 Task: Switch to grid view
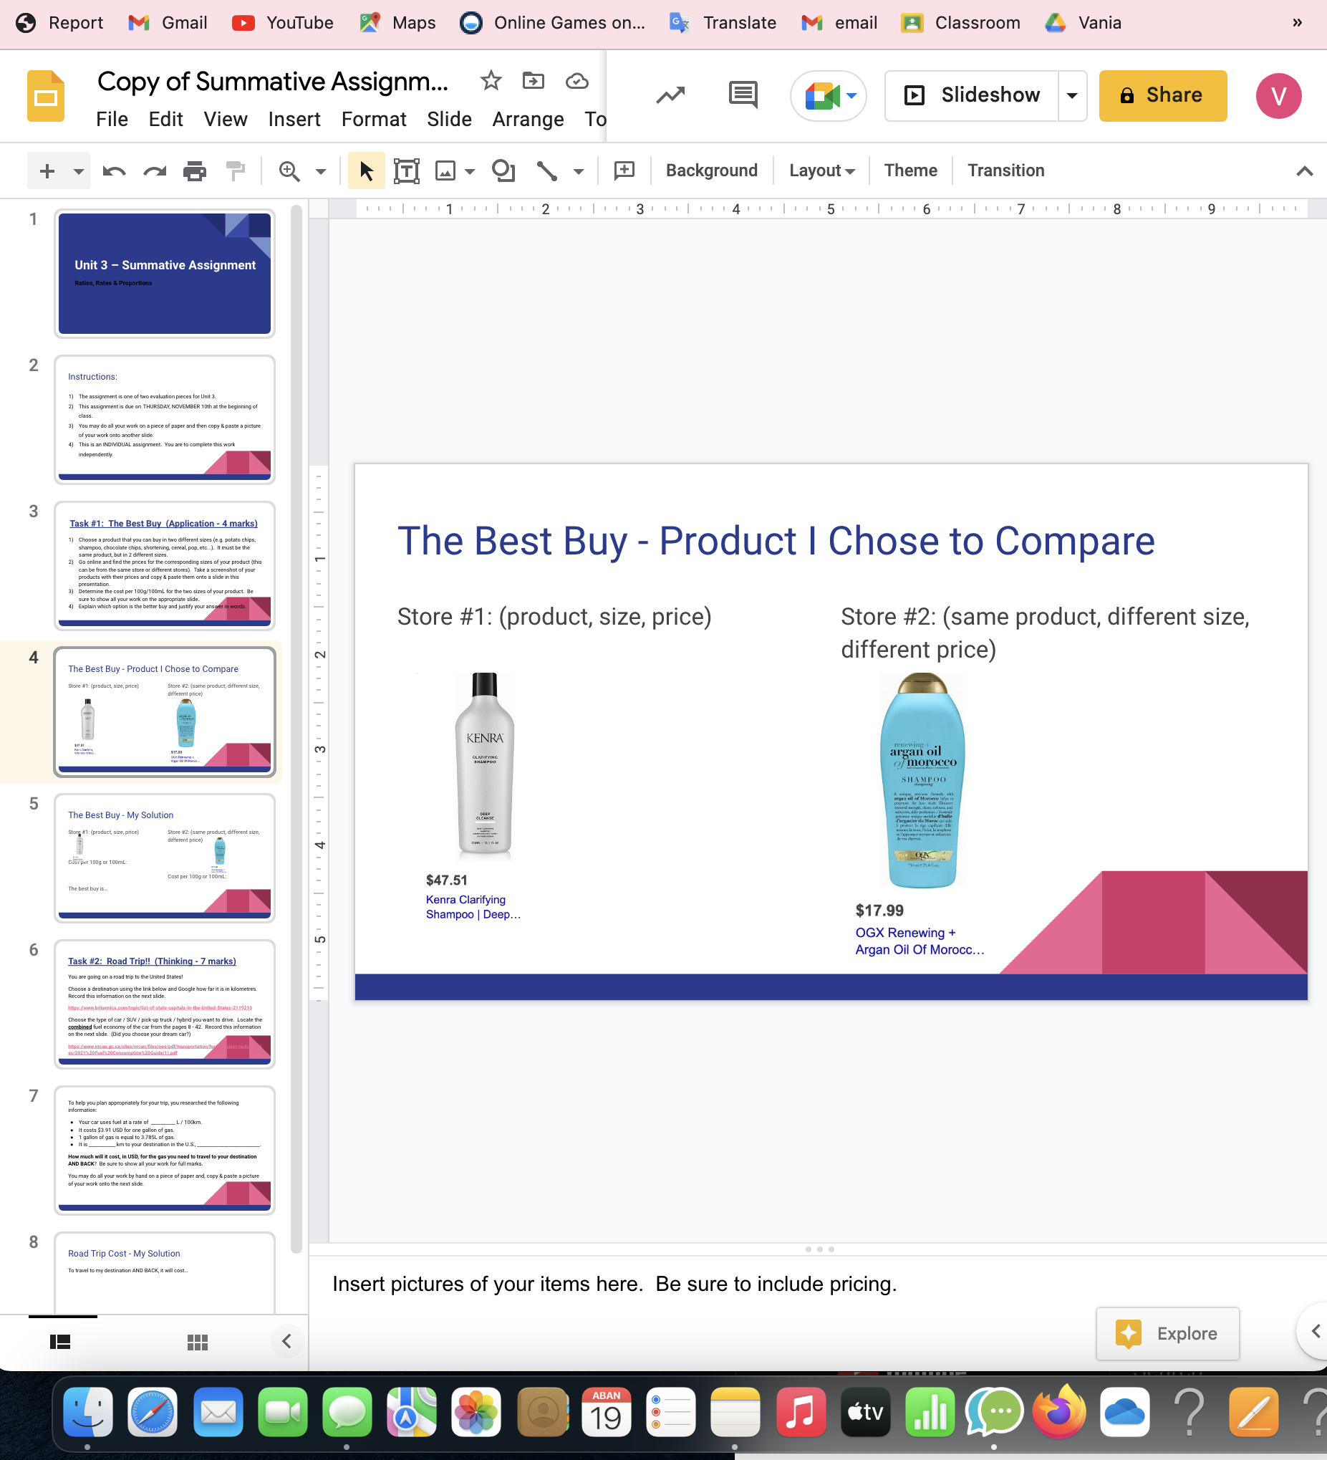pos(198,1342)
